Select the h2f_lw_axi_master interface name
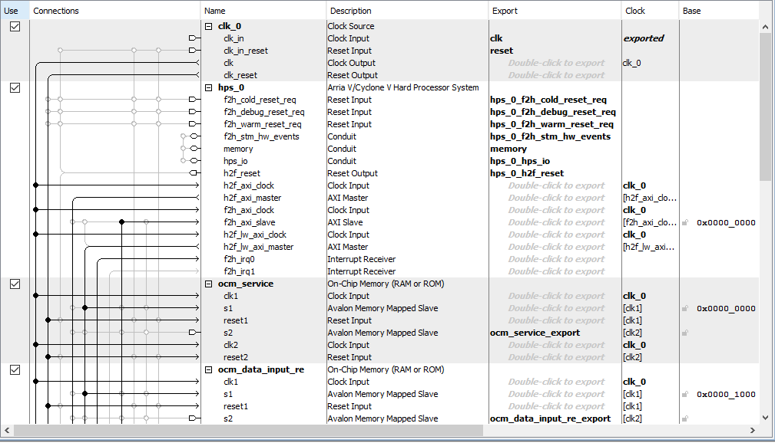Viewport: 775px width, 443px height. pos(258,247)
